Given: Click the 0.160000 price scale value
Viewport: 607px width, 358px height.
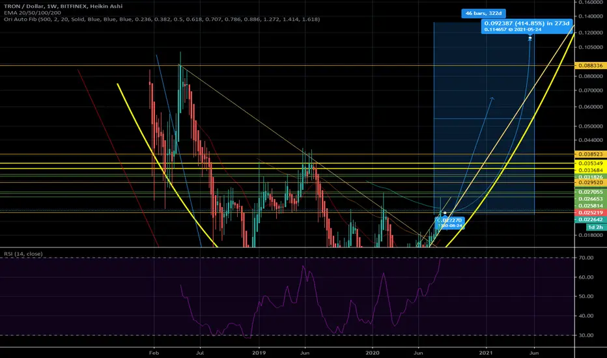Looking at the screenshot, I should 590,3.
